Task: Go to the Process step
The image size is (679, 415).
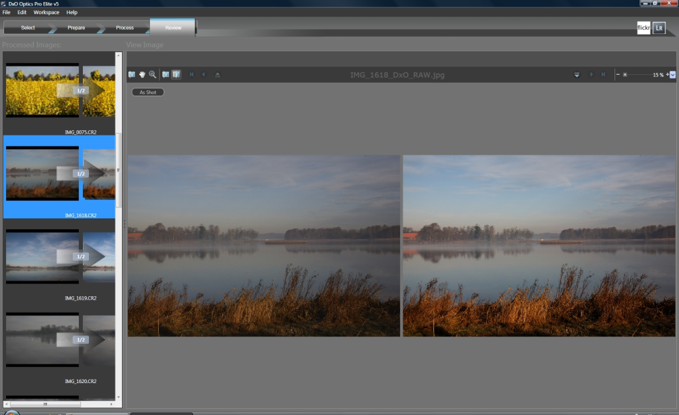Action: coord(125,28)
